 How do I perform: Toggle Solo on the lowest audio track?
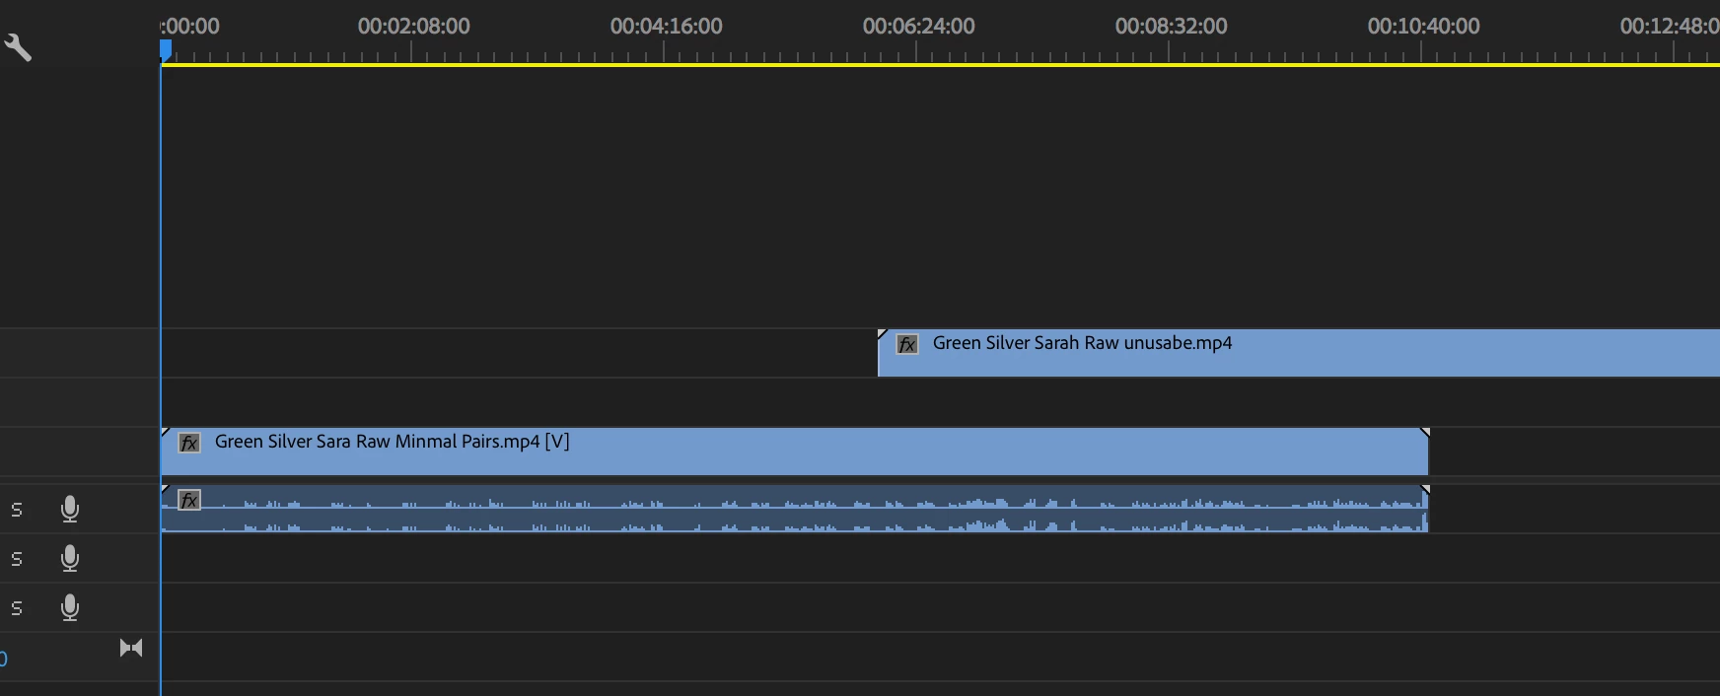click(x=16, y=608)
